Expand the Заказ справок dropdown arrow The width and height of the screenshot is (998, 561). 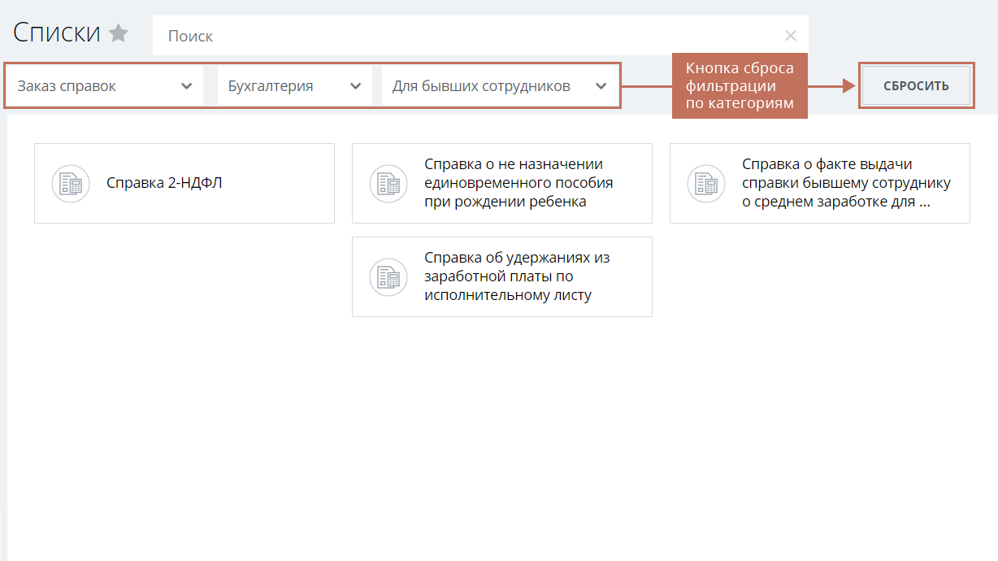(x=186, y=86)
